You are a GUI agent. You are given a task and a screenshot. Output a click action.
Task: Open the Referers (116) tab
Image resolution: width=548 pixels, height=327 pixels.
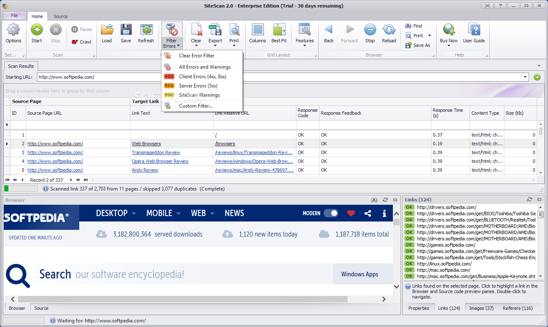(x=517, y=308)
